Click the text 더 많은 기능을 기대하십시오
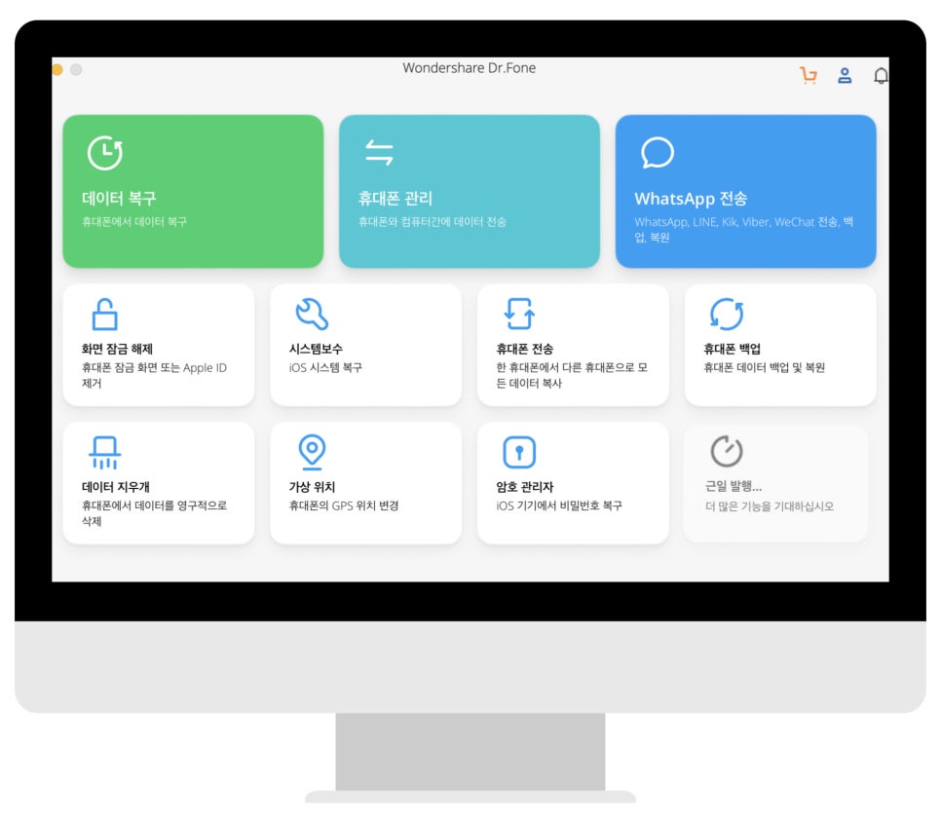The image size is (941, 823). 770,506
